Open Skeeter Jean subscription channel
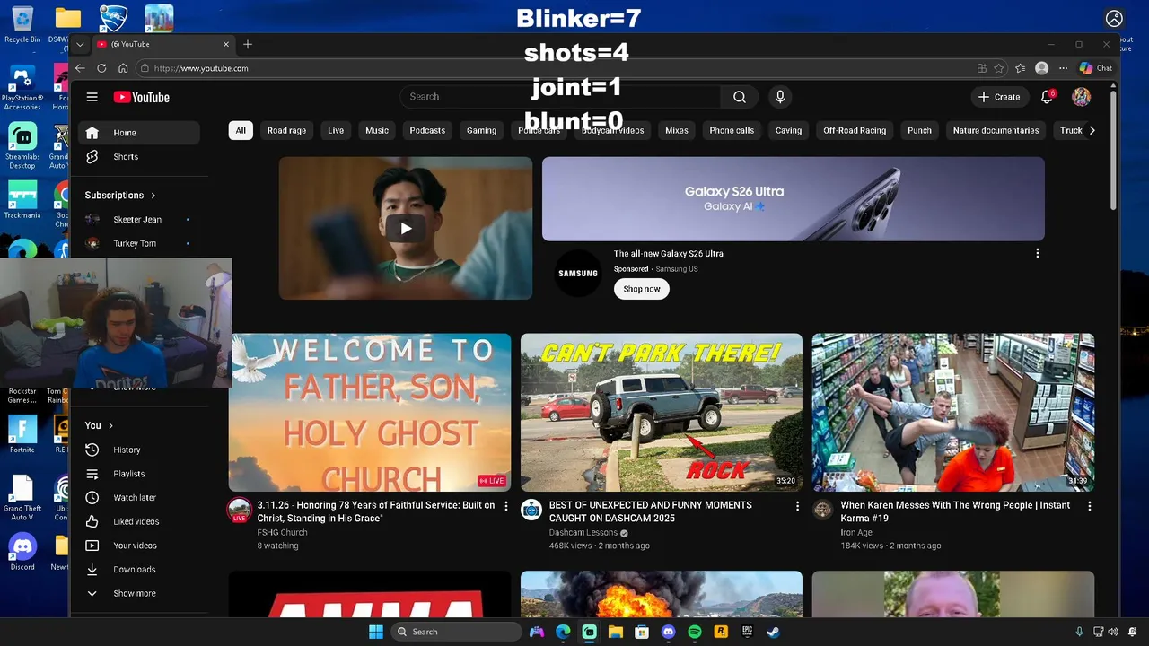 139,220
